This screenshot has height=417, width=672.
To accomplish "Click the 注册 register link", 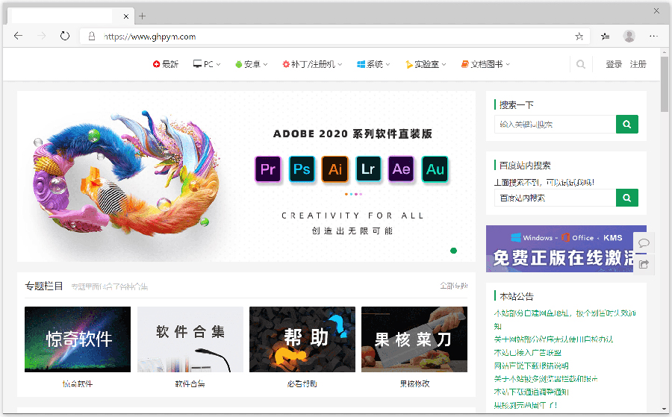I will (x=638, y=65).
